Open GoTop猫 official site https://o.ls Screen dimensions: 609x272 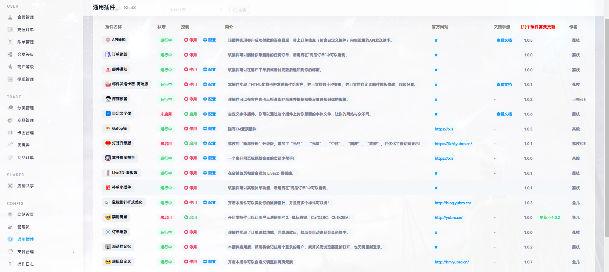pos(444,129)
